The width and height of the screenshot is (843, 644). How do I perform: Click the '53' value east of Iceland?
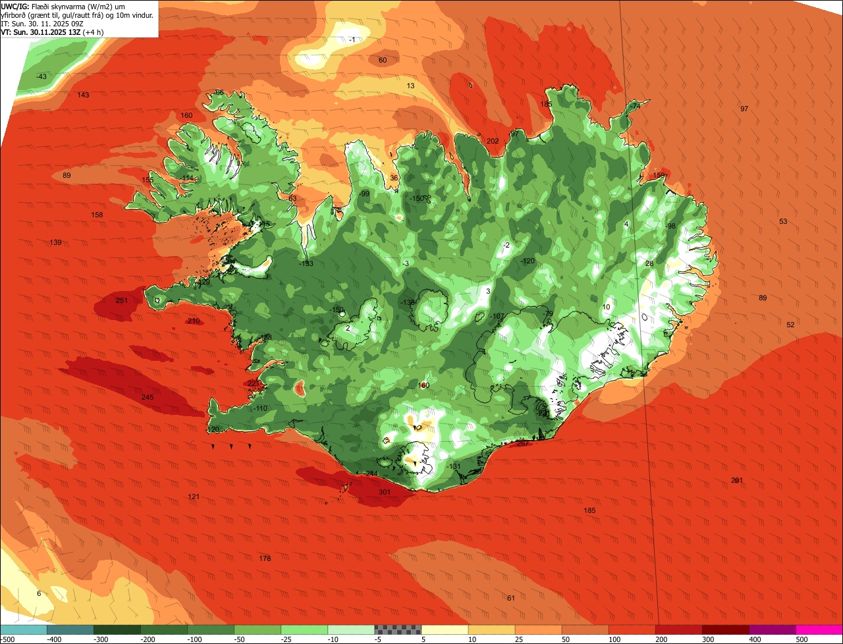tap(783, 221)
